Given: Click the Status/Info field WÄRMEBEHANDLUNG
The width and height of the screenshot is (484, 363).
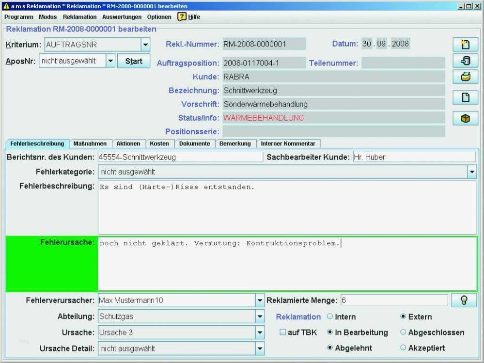Looking at the screenshot, I should pyautogui.click(x=334, y=118).
